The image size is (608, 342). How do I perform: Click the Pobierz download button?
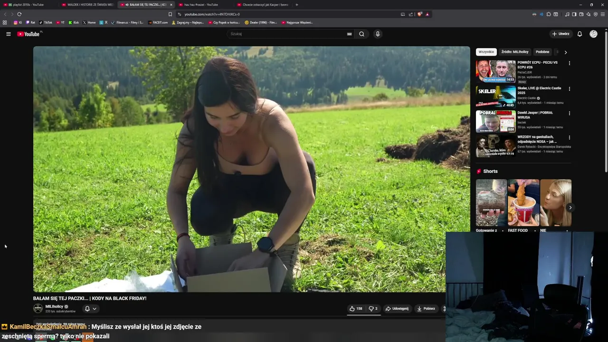point(426,308)
